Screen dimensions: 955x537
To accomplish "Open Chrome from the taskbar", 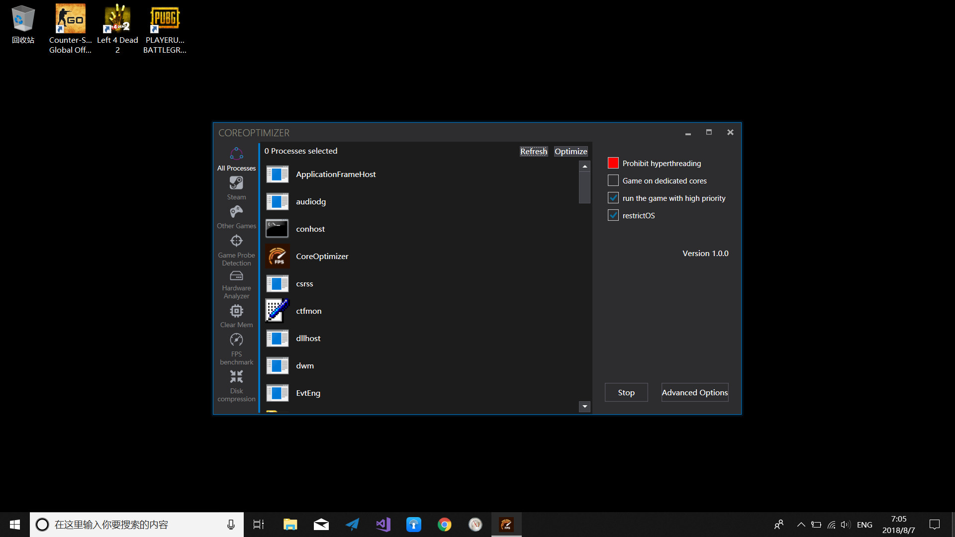I will pos(444,524).
